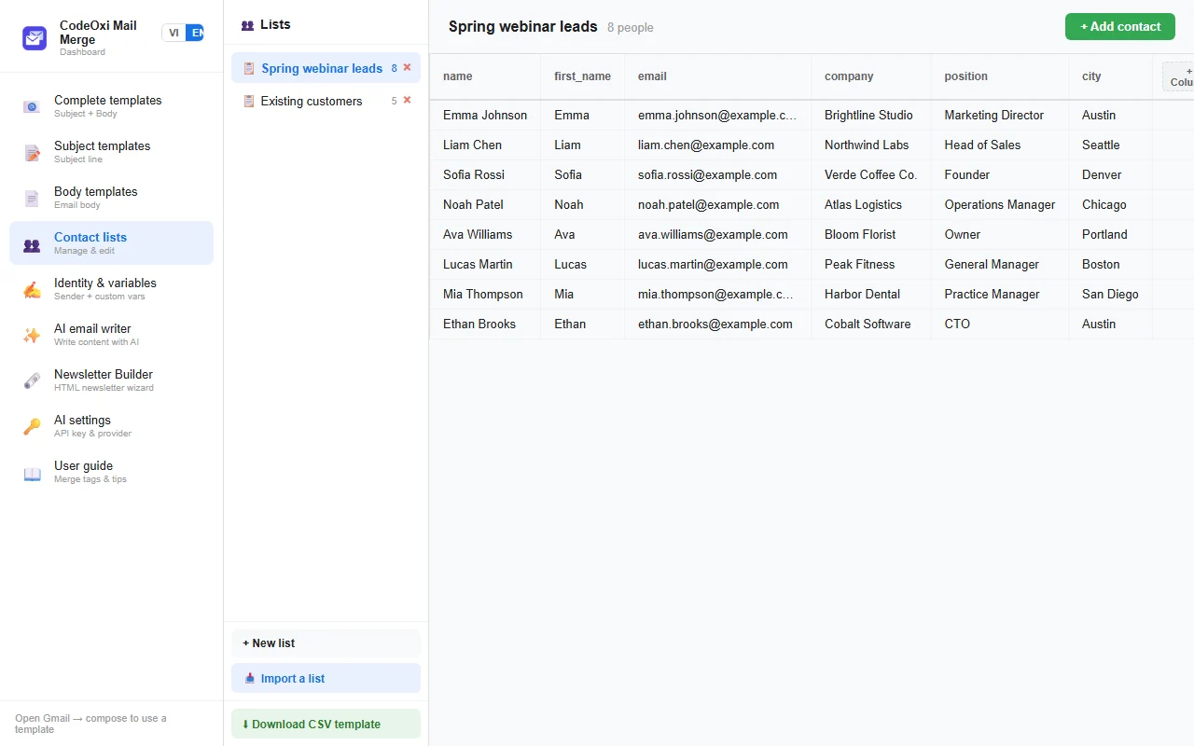Click the Existing customers list icon
The height and width of the screenshot is (746, 1194).
coord(248,101)
